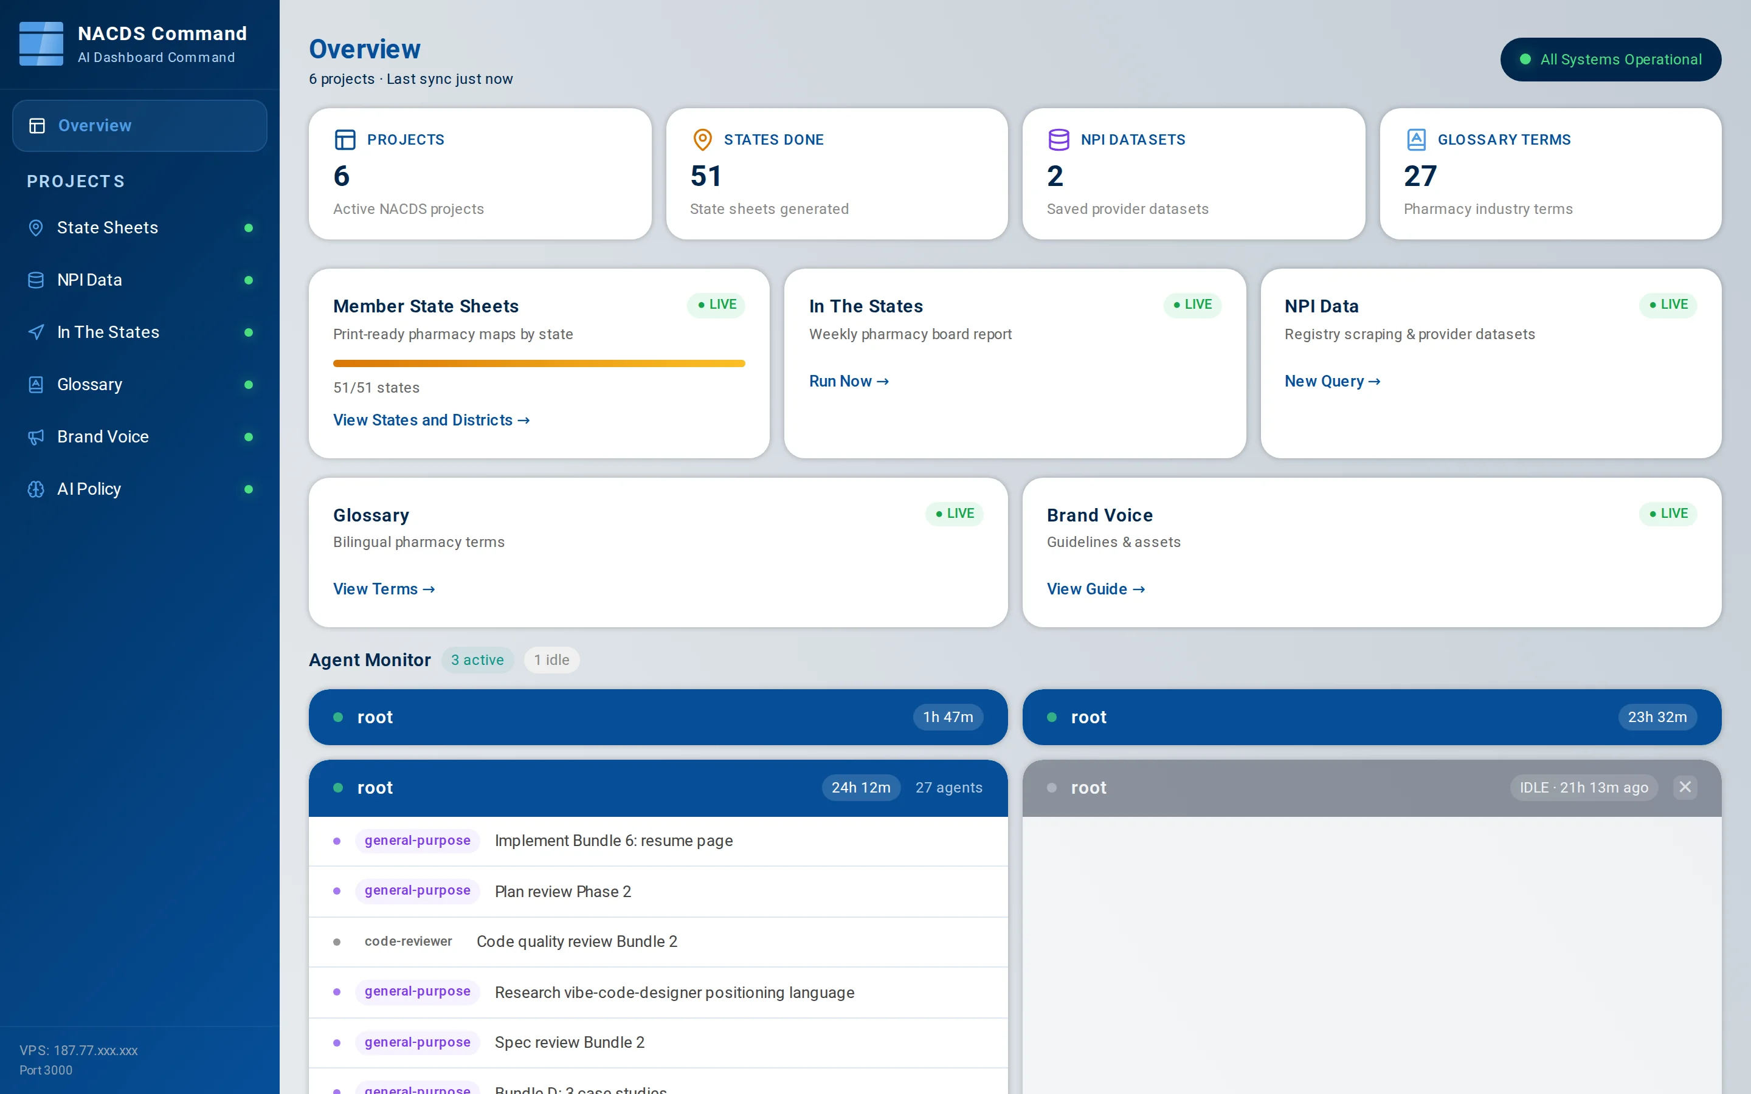Filter agents by 3 active badge
This screenshot has width=1751, height=1094.
click(x=477, y=660)
